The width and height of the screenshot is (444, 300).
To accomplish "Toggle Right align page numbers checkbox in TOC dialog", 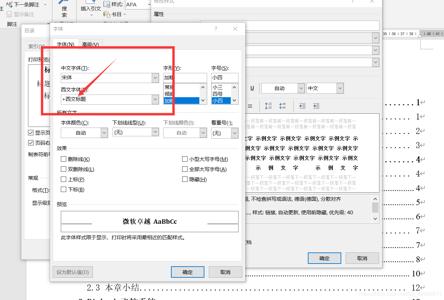I will [31, 143].
